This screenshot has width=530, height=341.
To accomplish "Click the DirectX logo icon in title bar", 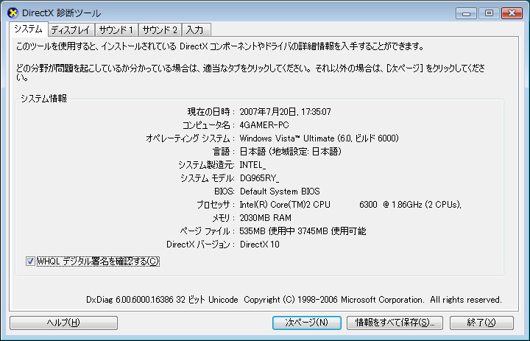I will [13, 13].
